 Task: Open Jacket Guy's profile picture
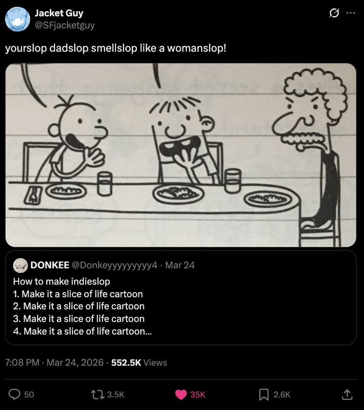click(x=17, y=19)
